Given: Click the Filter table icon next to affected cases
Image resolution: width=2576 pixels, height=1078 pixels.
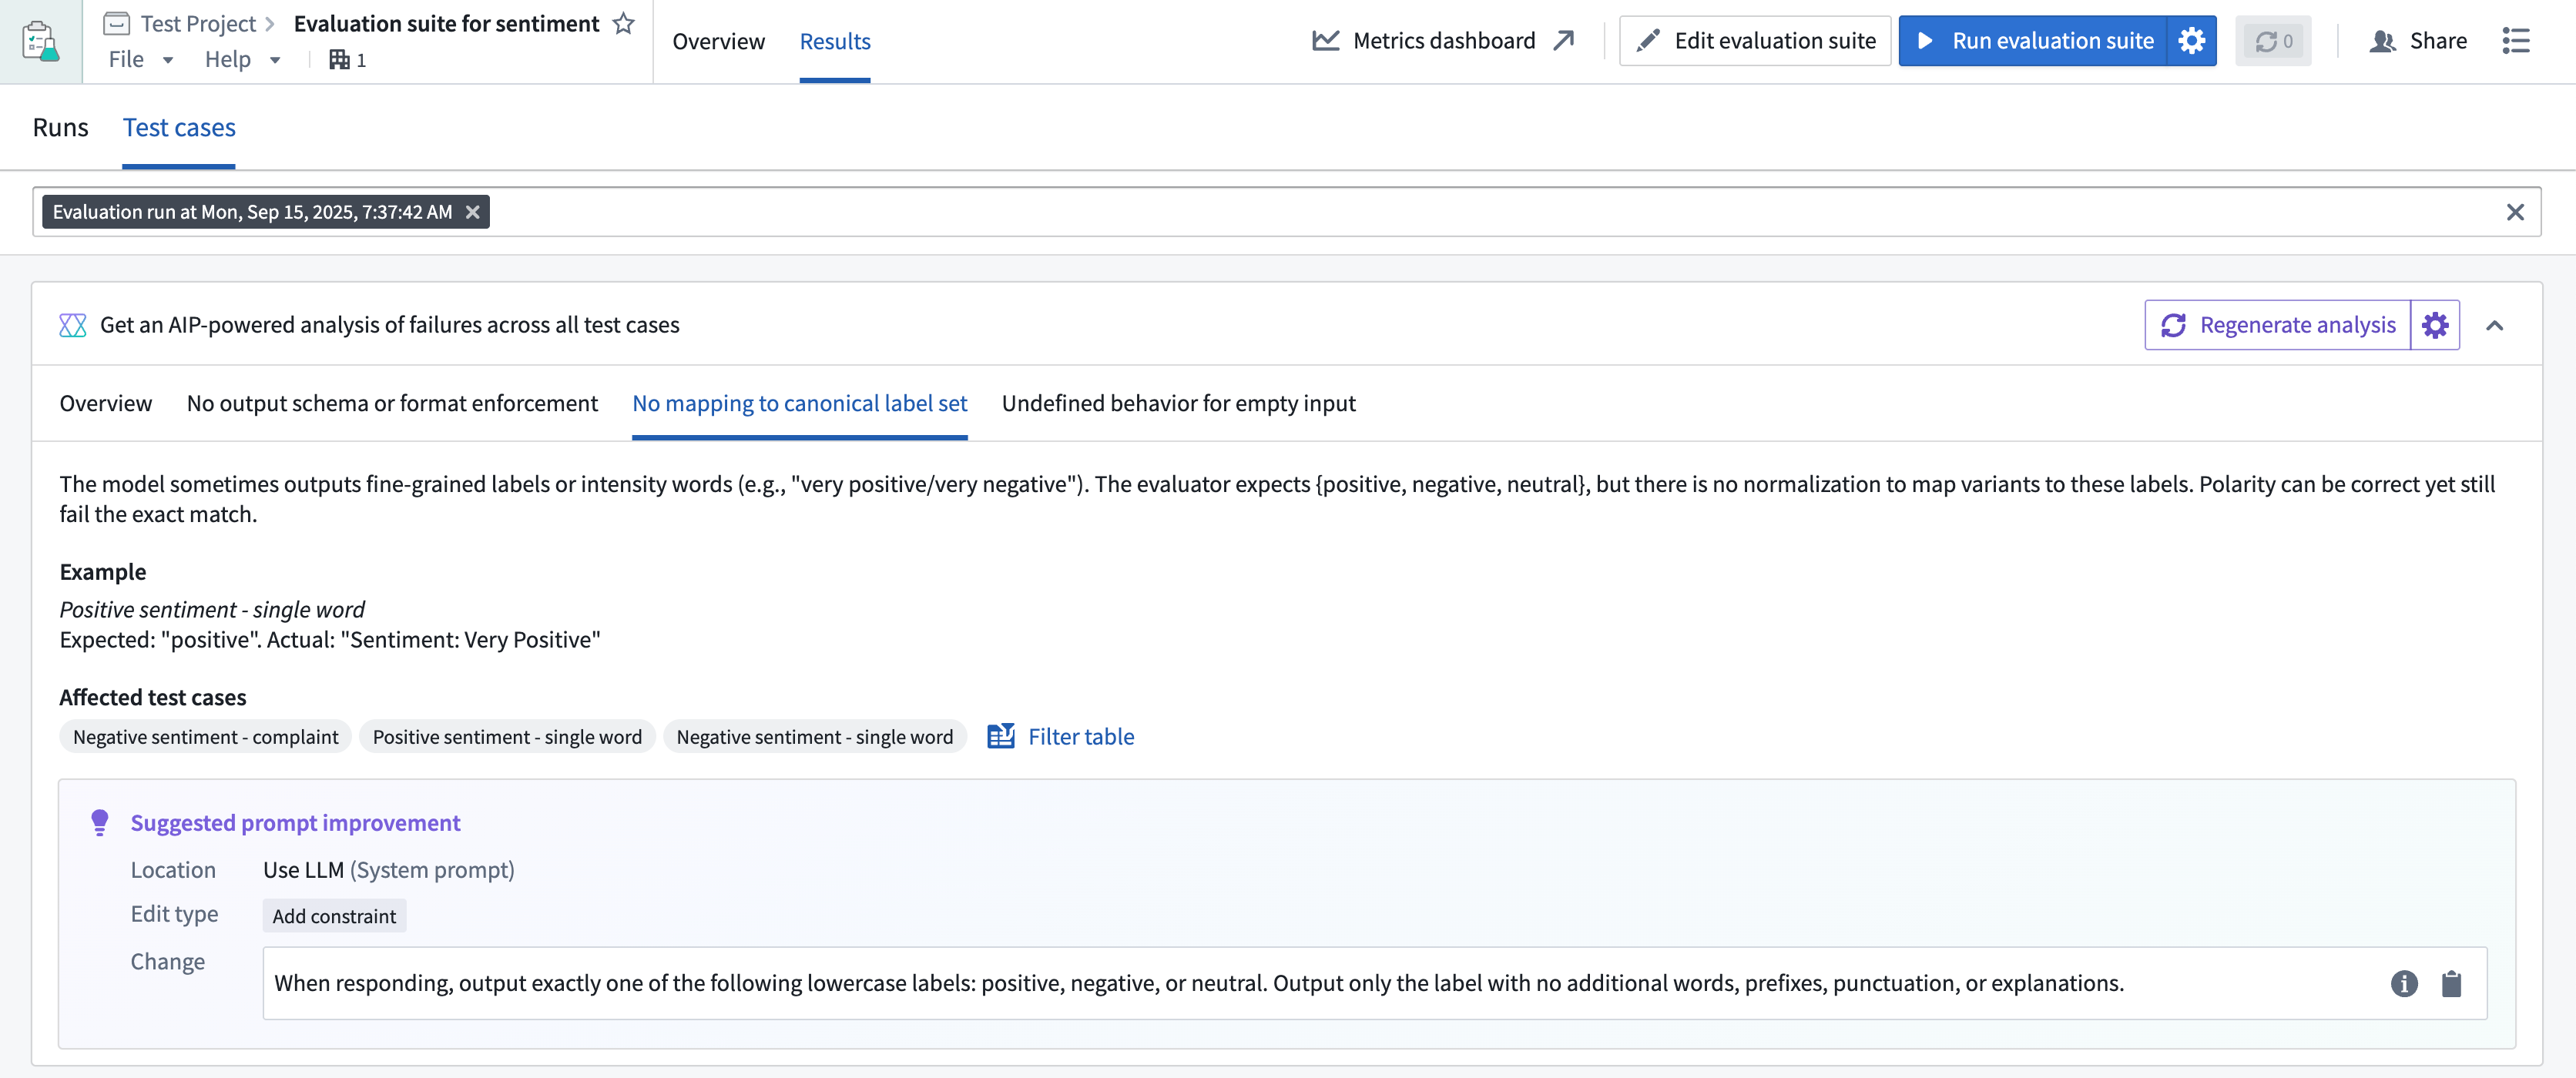Looking at the screenshot, I should point(1001,736).
